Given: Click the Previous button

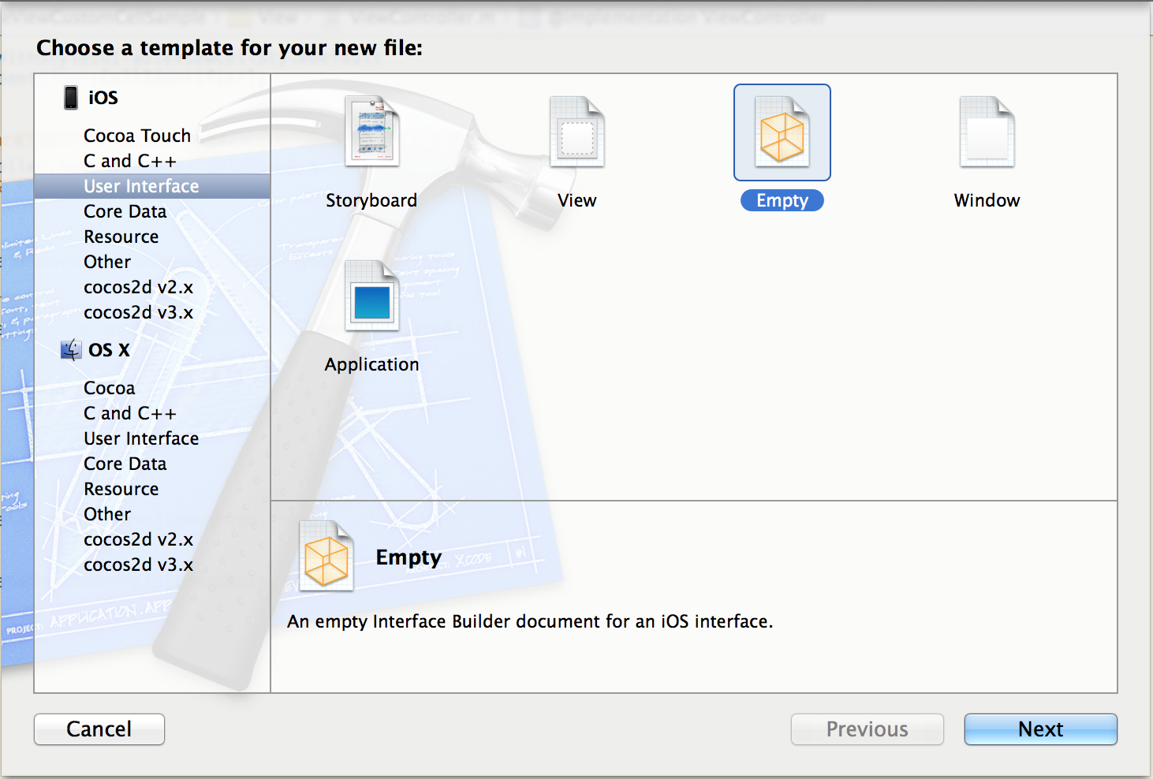Looking at the screenshot, I should (867, 729).
